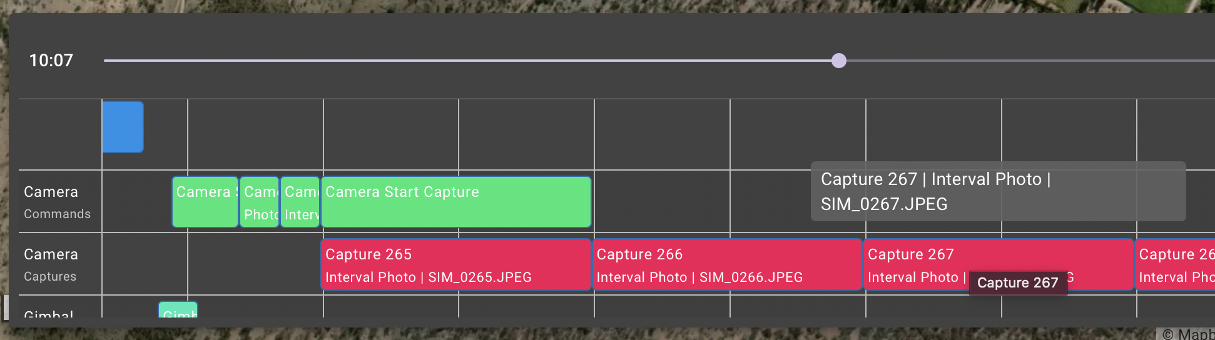
Task: Click the timeline playback slider handle
Action: [x=839, y=61]
